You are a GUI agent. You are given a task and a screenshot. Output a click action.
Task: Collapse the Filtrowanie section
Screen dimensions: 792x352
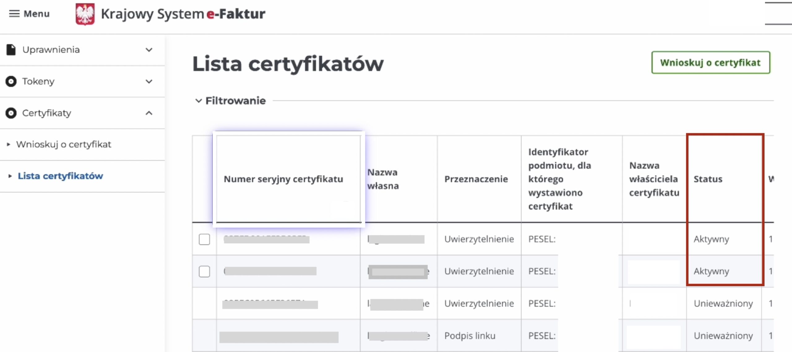click(x=199, y=101)
